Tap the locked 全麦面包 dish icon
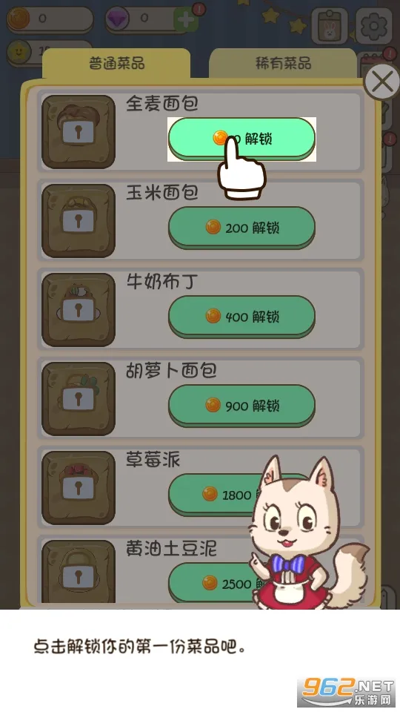The image size is (400, 712). coord(79,132)
